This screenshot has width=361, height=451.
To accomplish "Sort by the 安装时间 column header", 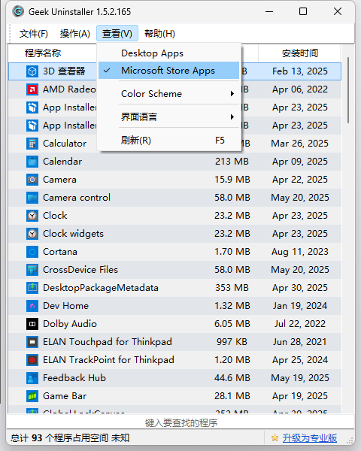I will (299, 53).
